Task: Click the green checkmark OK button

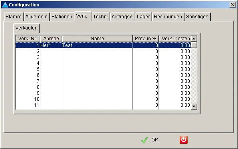Action: click(x=150, y=140)
